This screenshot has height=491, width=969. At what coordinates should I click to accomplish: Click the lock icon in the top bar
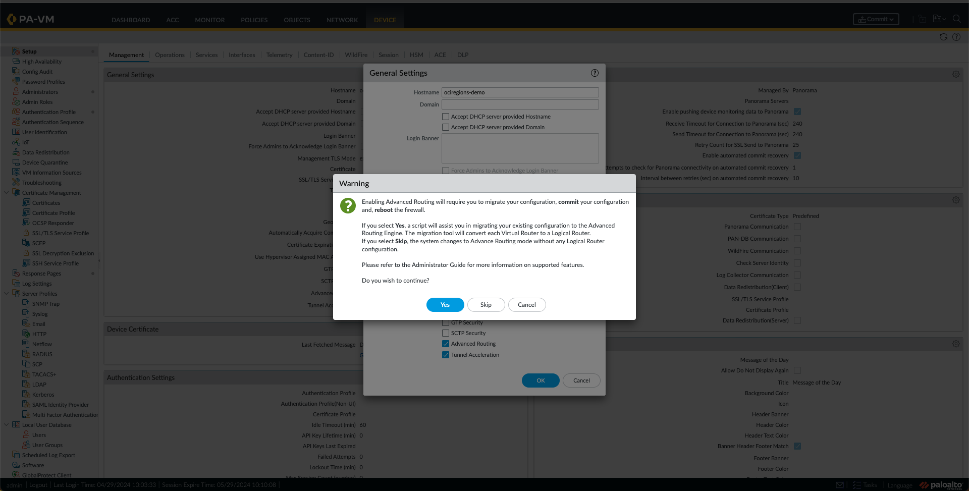pos(922,19)
